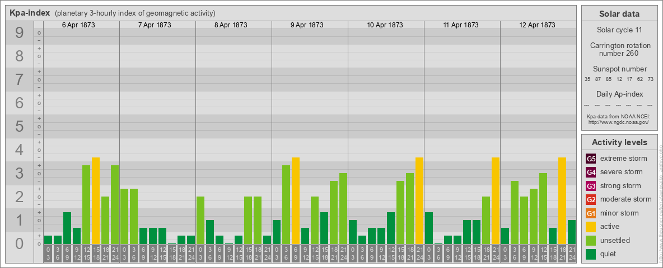Click the yellow active bar on 12 Apr 1873
This screenshot has width=663, height=268.
(562, 200)
